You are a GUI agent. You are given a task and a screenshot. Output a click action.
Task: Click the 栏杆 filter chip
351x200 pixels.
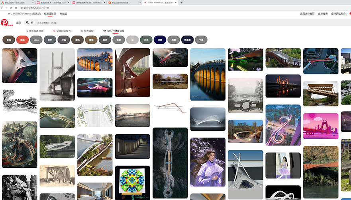(50, 40)
